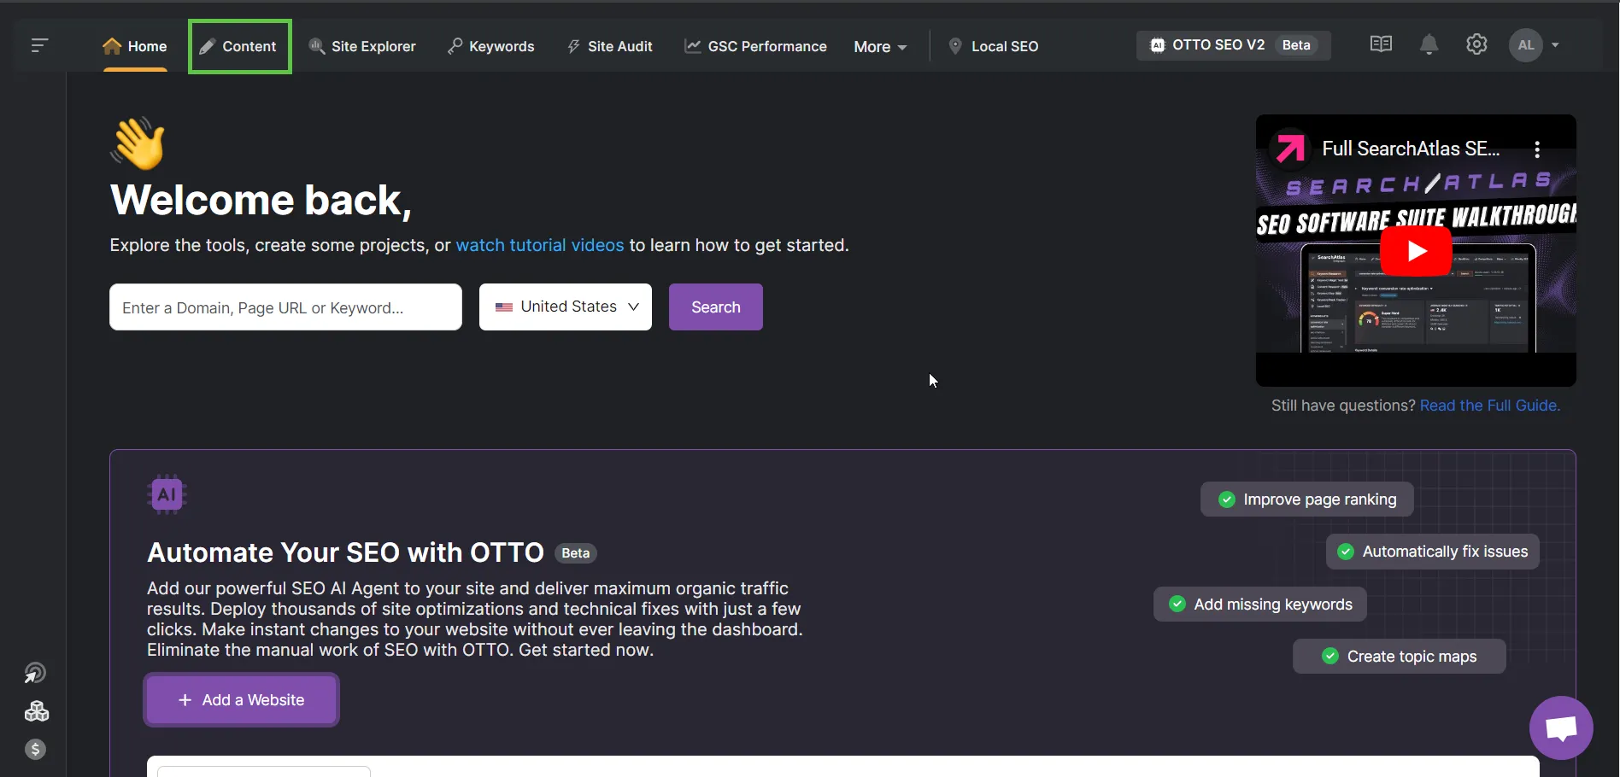Image resolution: width=1620 pixels, height=777 pixels.
Task: Click the rocket radar sidebar icon
Action: pyautogui.click(x=35, y=674)
